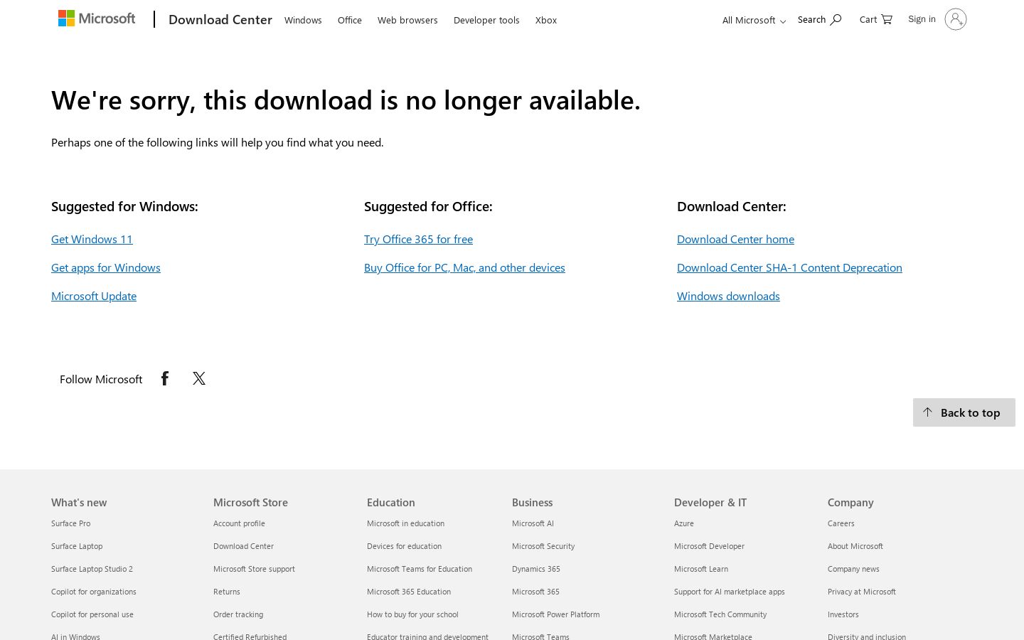Screen dimensions: 1024x640
Task: Click the Investors footer link
Action: pos(843,614)
